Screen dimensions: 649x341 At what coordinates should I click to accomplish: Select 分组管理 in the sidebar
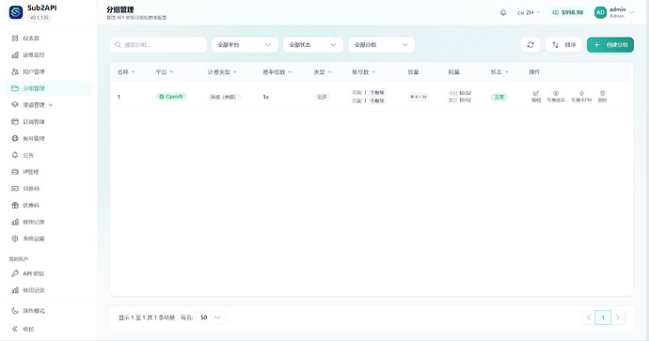coord(48,88)
